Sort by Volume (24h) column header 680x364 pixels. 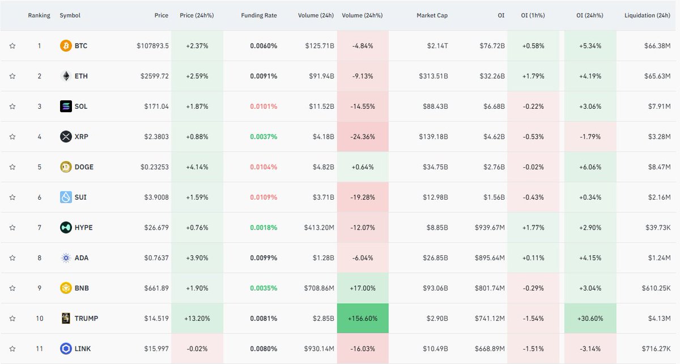point(316,15)
